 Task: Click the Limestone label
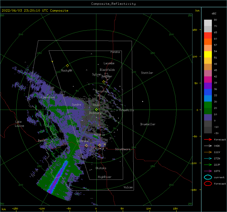tap(48, 97)
